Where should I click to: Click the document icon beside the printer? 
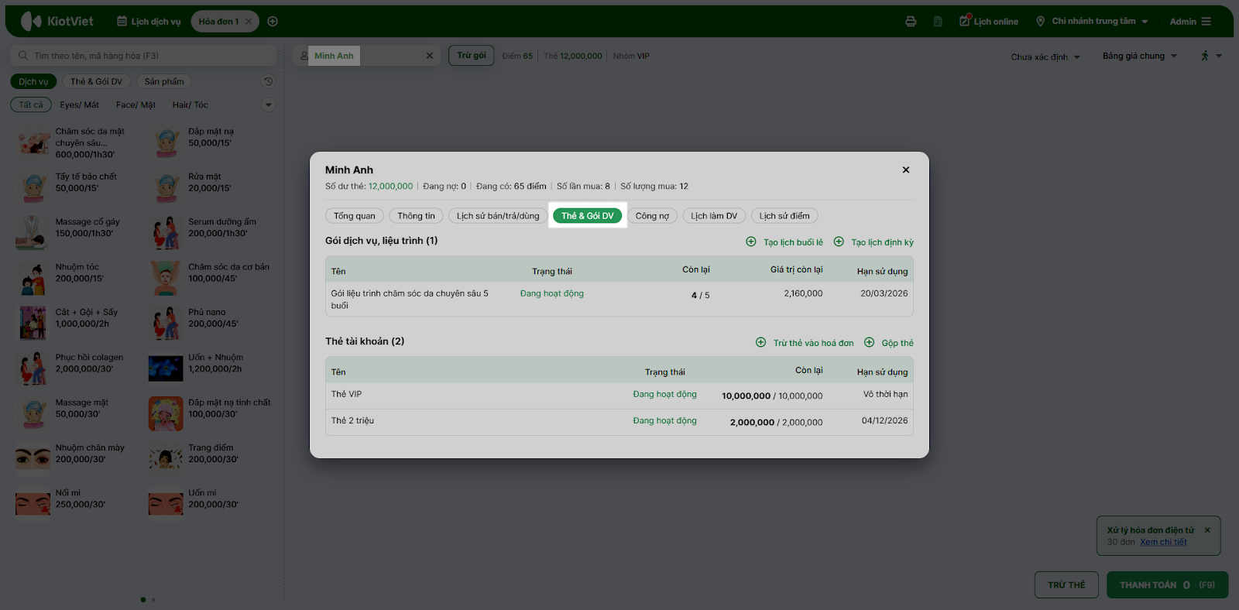click(938, 22)
